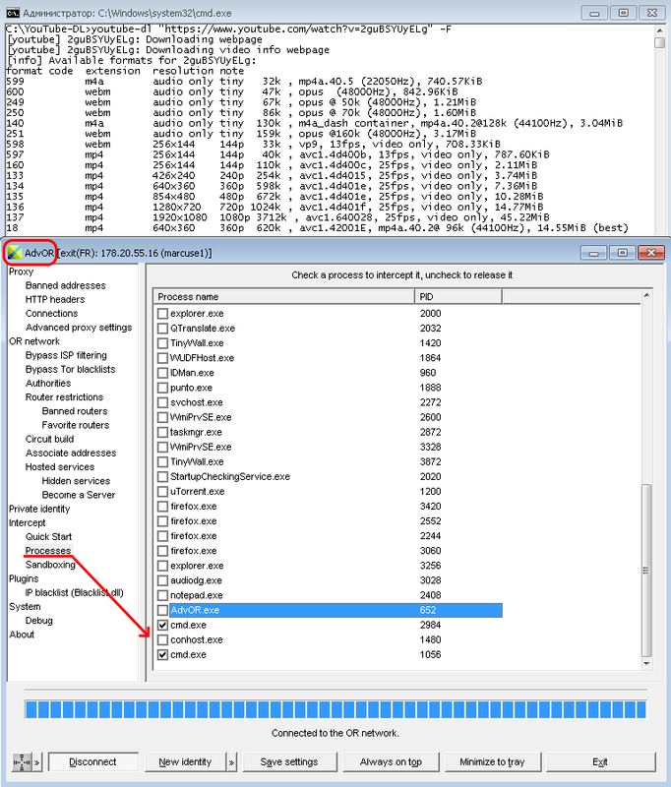Check the notepad.exe process box

click(x=162, y=595)
